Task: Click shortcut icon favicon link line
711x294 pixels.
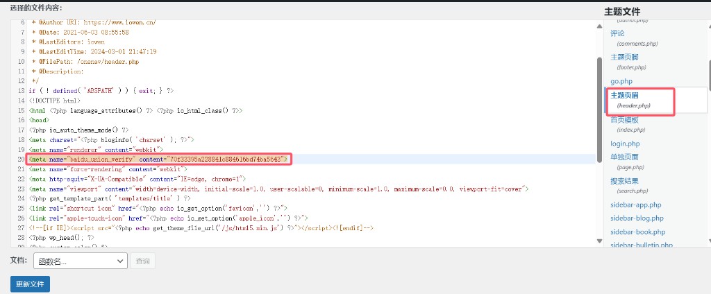Action: 158,209
